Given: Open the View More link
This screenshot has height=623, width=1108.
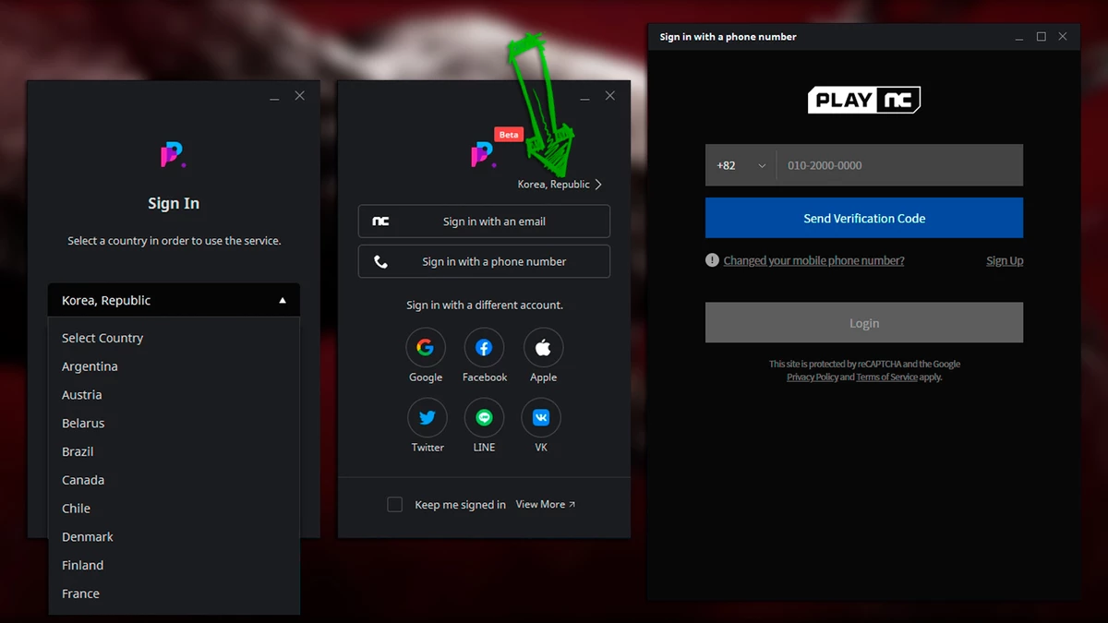Looking at the screenshot, I should tap(540, 504).
